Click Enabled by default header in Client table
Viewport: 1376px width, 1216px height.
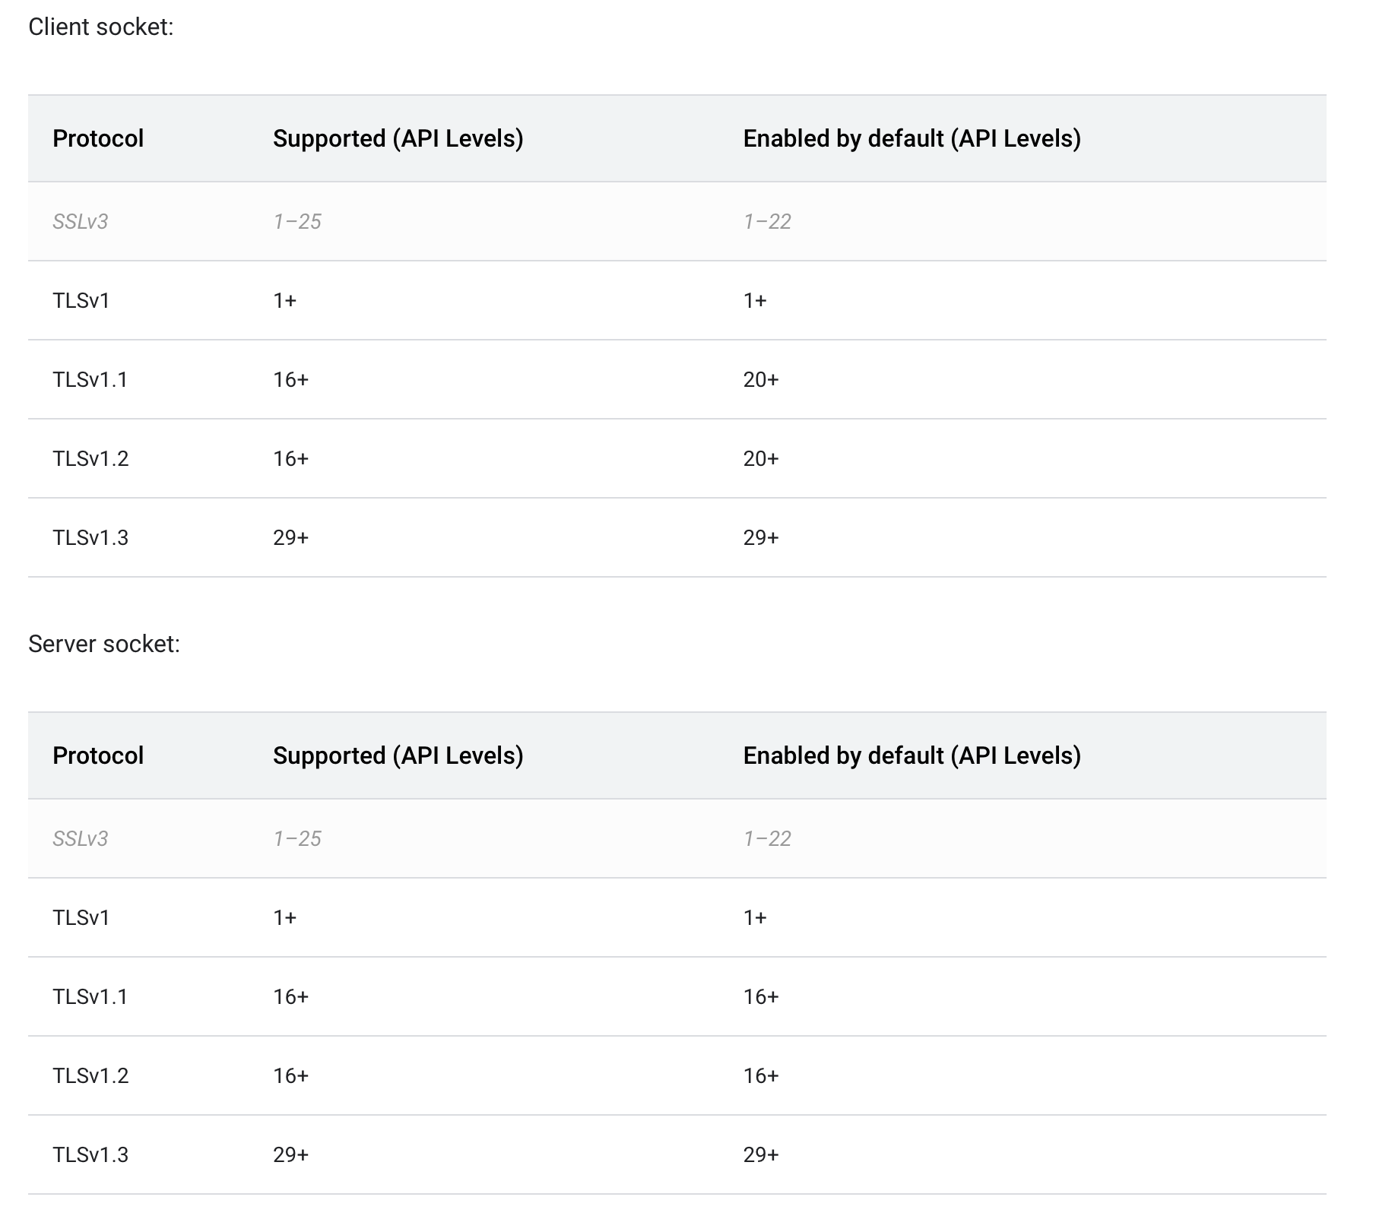tap(912, 138)
